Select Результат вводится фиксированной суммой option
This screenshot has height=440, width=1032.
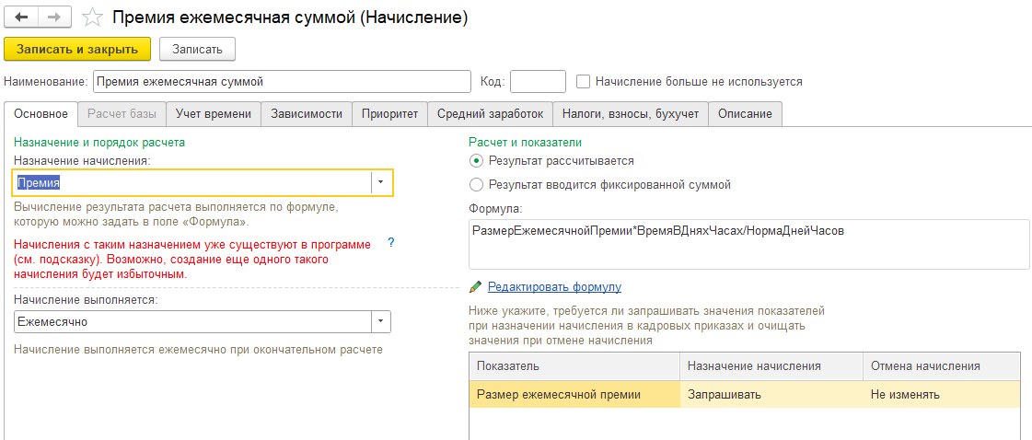click(476, 185)
